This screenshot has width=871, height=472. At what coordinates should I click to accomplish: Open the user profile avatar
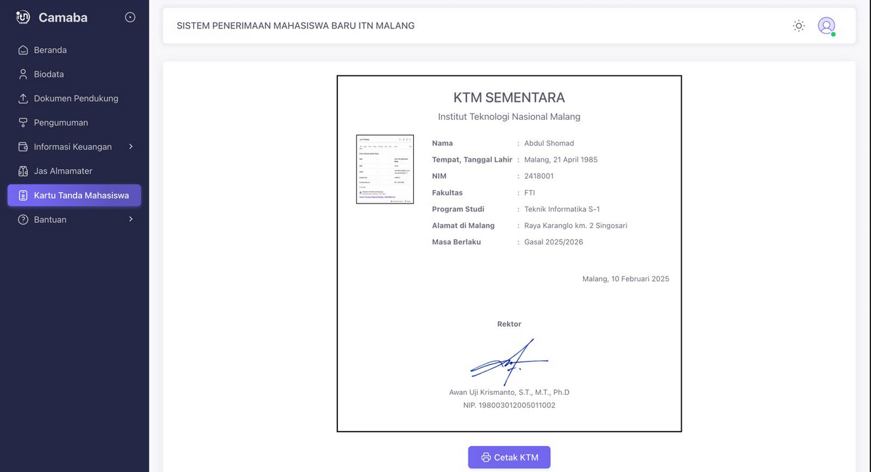coord(826,25)
